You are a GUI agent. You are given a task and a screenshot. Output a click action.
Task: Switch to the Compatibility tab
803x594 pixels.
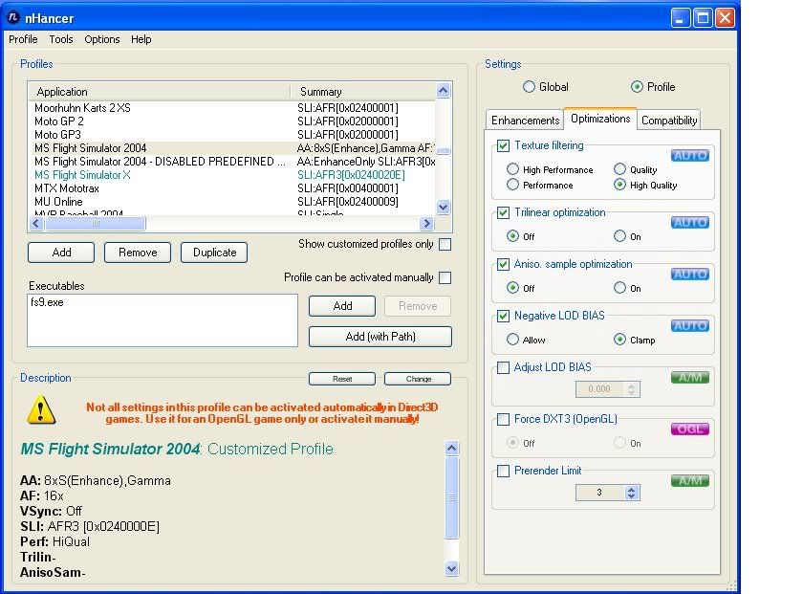click(669, 121)
